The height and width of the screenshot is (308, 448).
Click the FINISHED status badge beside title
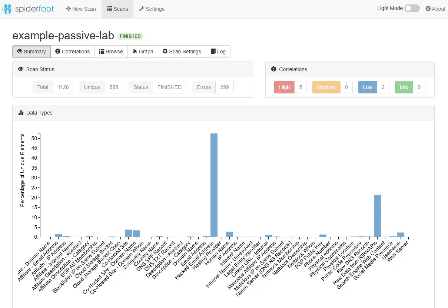pyautogui.click(x=130, y=36)
